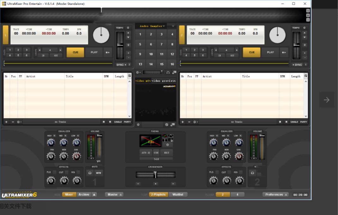
Task: Skip to next track in right playlist
Action: coord(286,122)
